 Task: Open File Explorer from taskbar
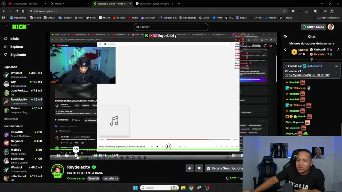183,188
